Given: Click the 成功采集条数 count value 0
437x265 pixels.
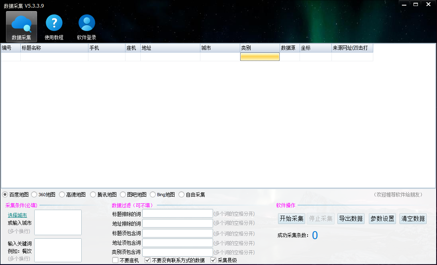Looking at the screenshot, I should tap(315, 236).
